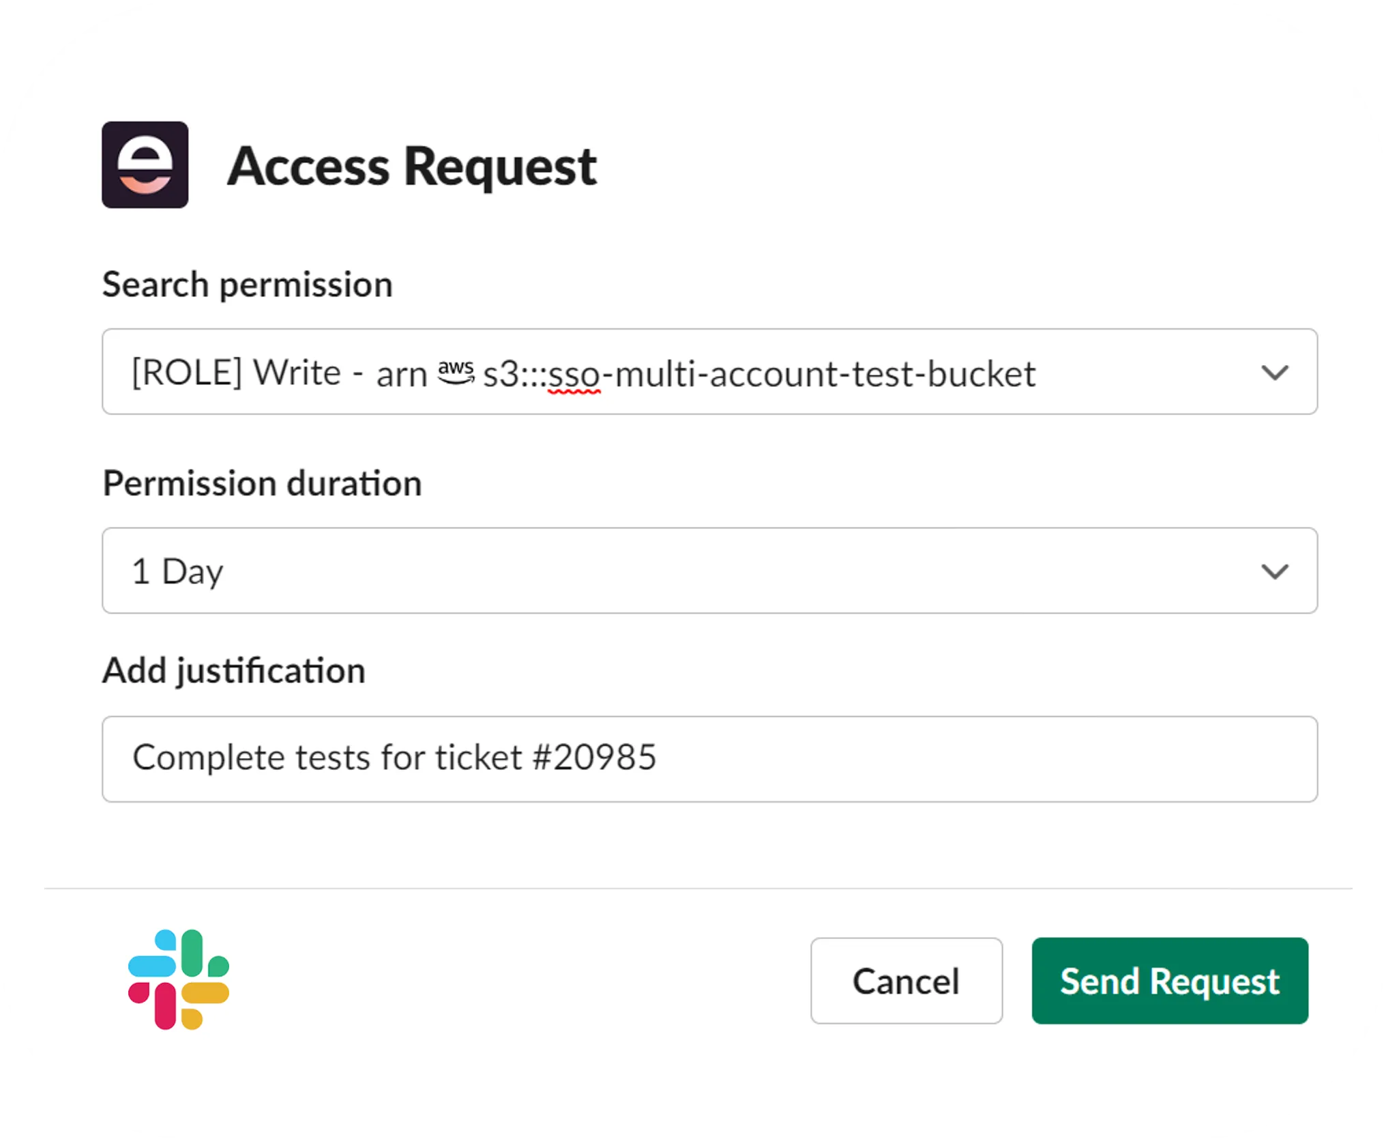Click the Permission duration label
This screenshot has width=1386, height=1139.
tap(262, 484)
